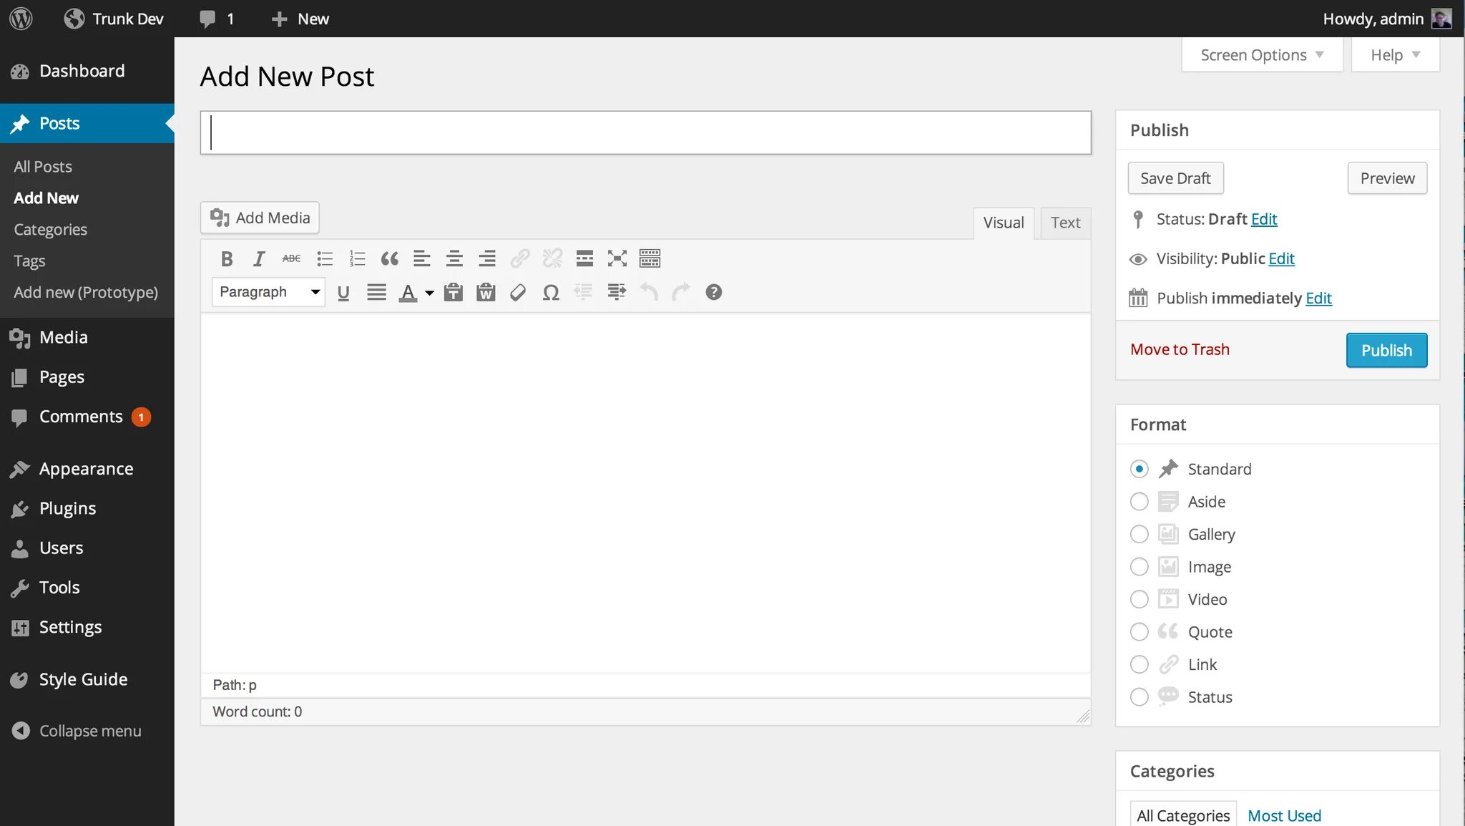This screenshot has width=1465, height=826.
Task: Click the Save Draft button
Action: (1175, 178)
